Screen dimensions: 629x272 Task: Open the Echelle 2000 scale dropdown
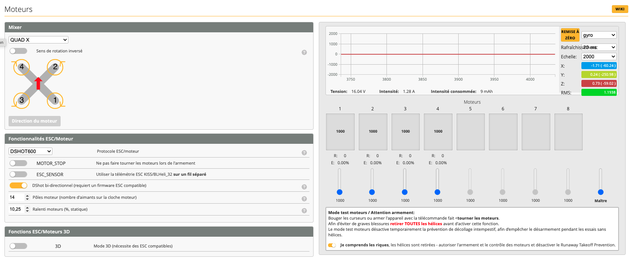(x=598, y=56)
